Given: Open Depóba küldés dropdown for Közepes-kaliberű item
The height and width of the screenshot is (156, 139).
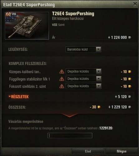Looking at the screenshot, I should tap(84, 71).
